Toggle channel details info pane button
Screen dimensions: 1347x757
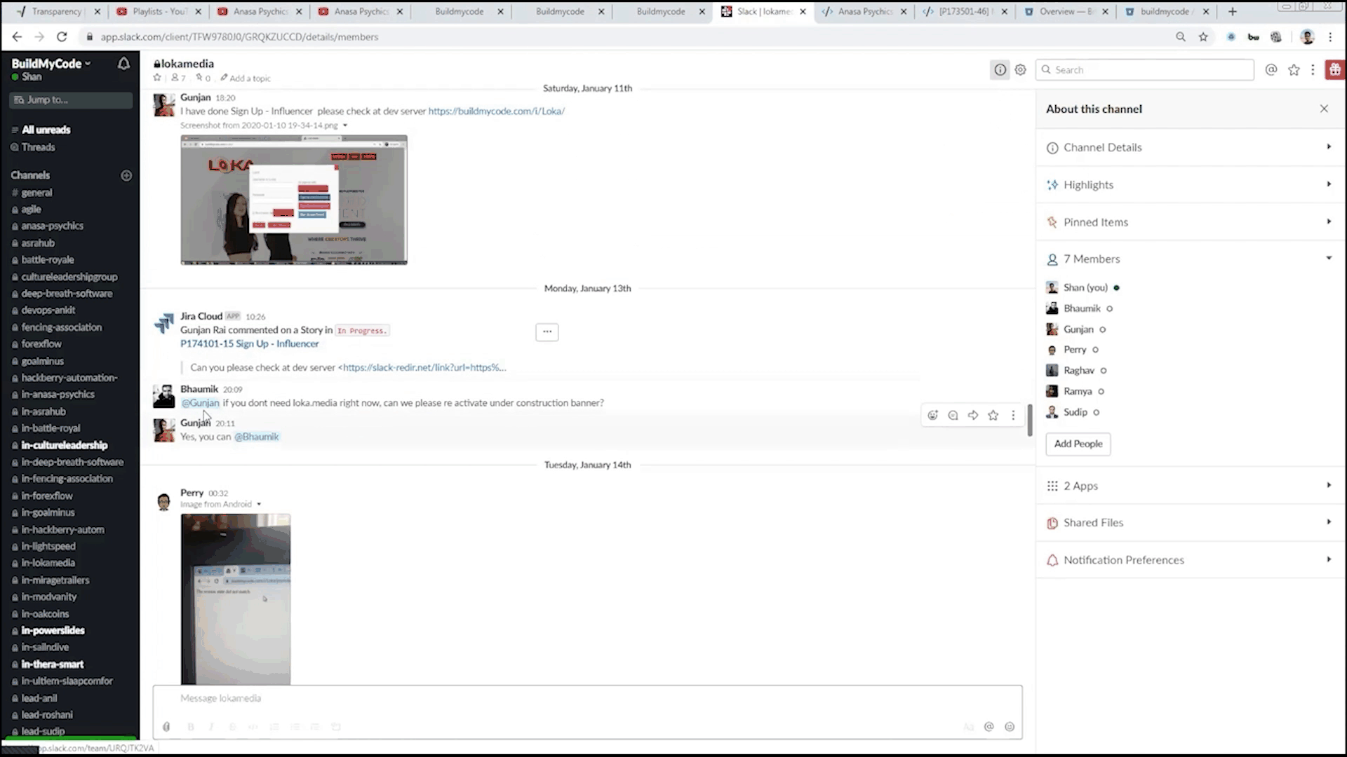click(x=1000, y=69)
